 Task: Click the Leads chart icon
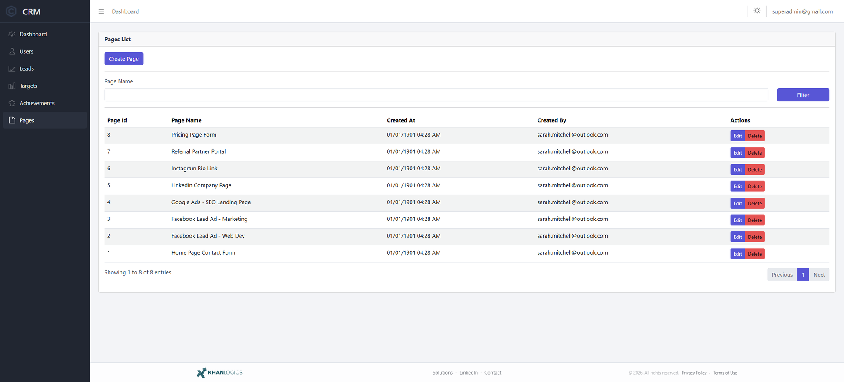12,69
